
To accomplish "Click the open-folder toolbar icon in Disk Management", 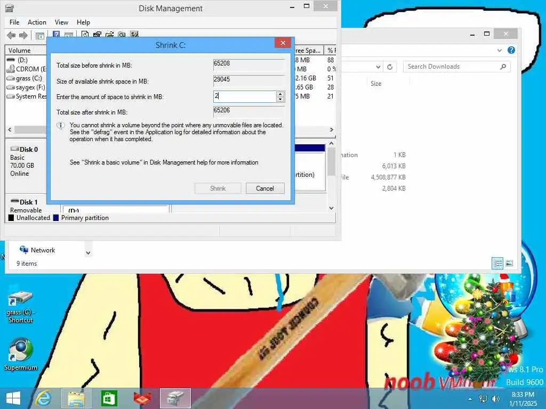I will point(109,35).
